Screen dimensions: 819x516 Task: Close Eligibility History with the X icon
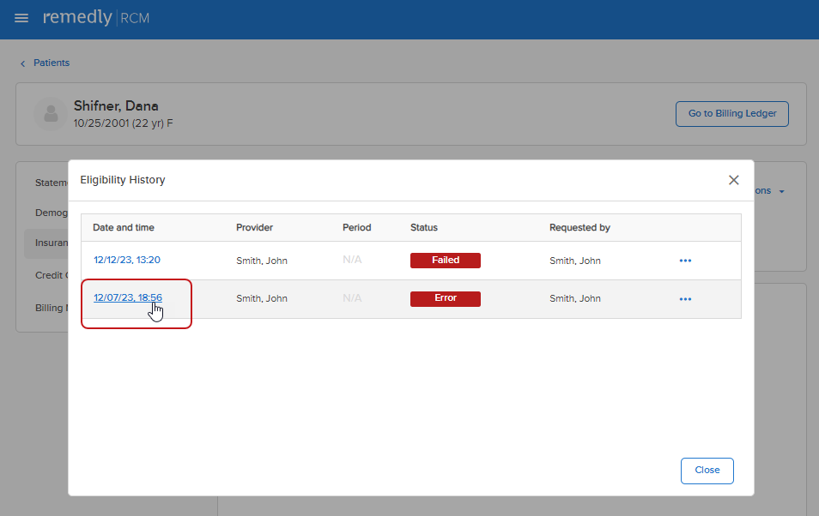point(733,180)
